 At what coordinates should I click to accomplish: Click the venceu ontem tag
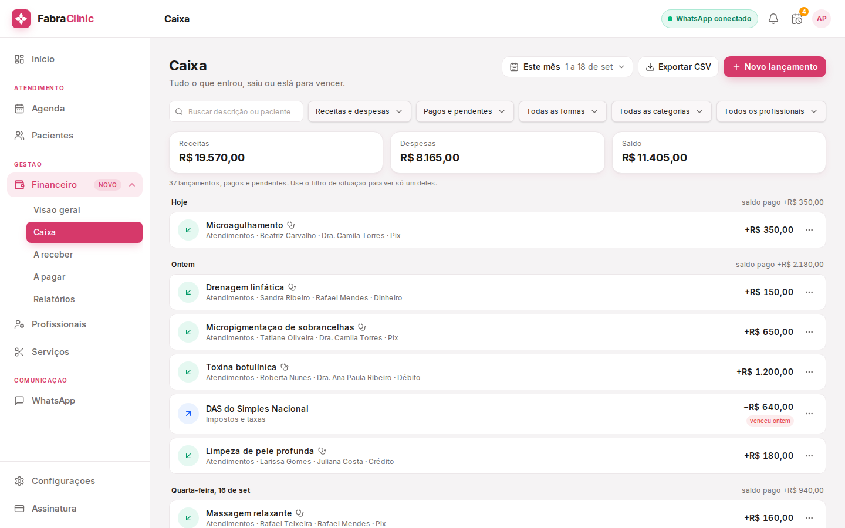click(x=770, y=421)
